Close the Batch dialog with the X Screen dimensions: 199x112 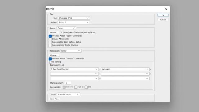click(166, 9)
